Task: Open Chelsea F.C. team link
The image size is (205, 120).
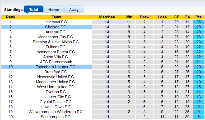Action: pyautogui.click(x=56, y=27)
